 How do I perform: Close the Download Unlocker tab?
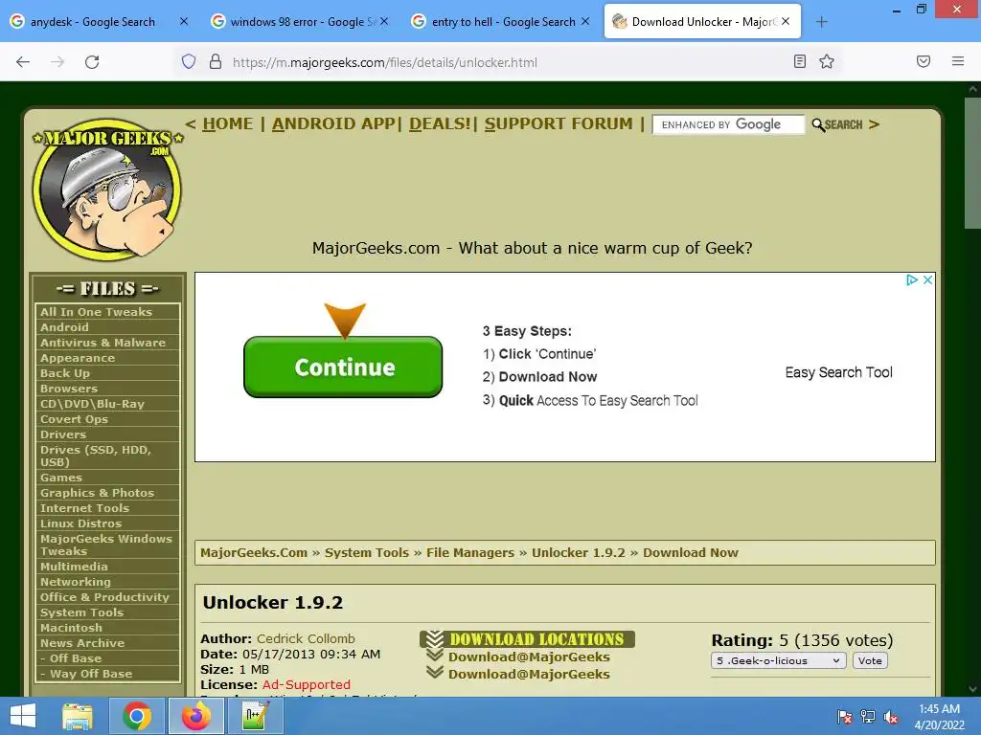pyautogui.click(x=786, y=21)
